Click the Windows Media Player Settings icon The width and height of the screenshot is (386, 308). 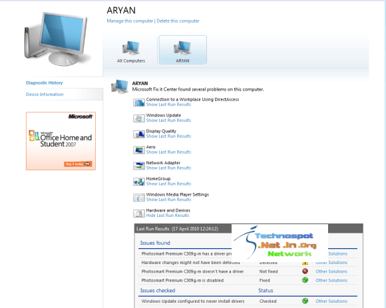click(x=139, y=198)
